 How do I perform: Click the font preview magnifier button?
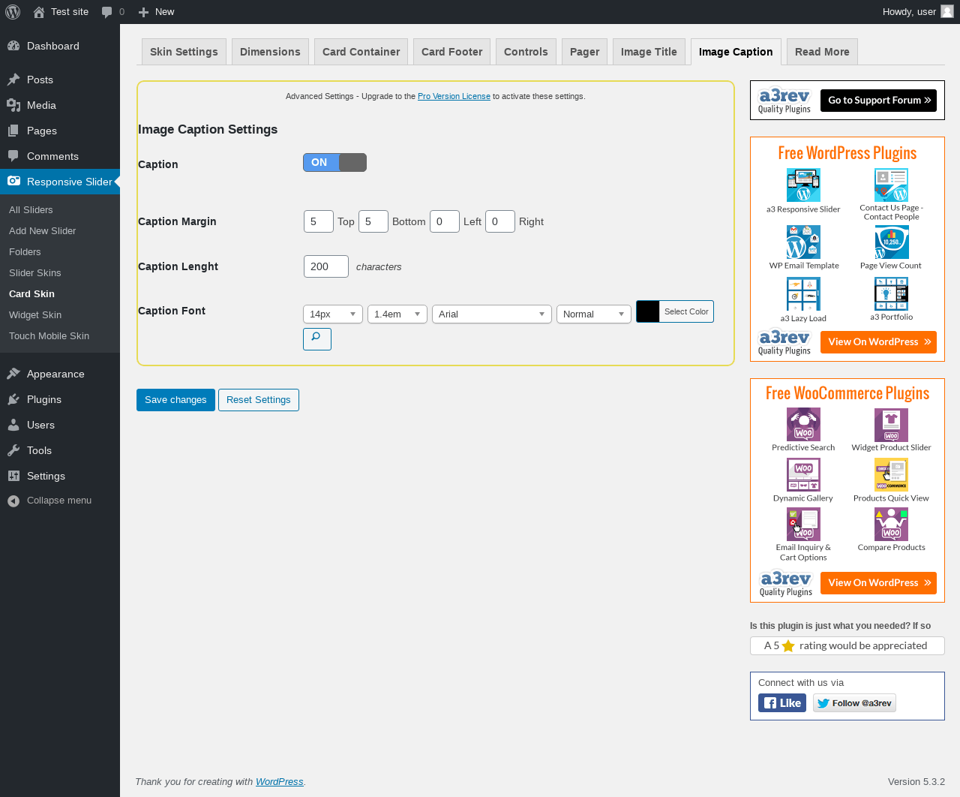pos(317,338)
